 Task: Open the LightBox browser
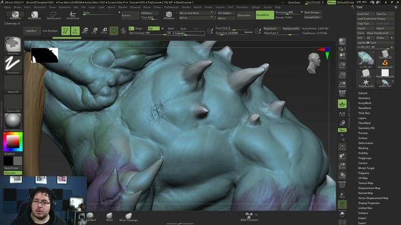32,31
